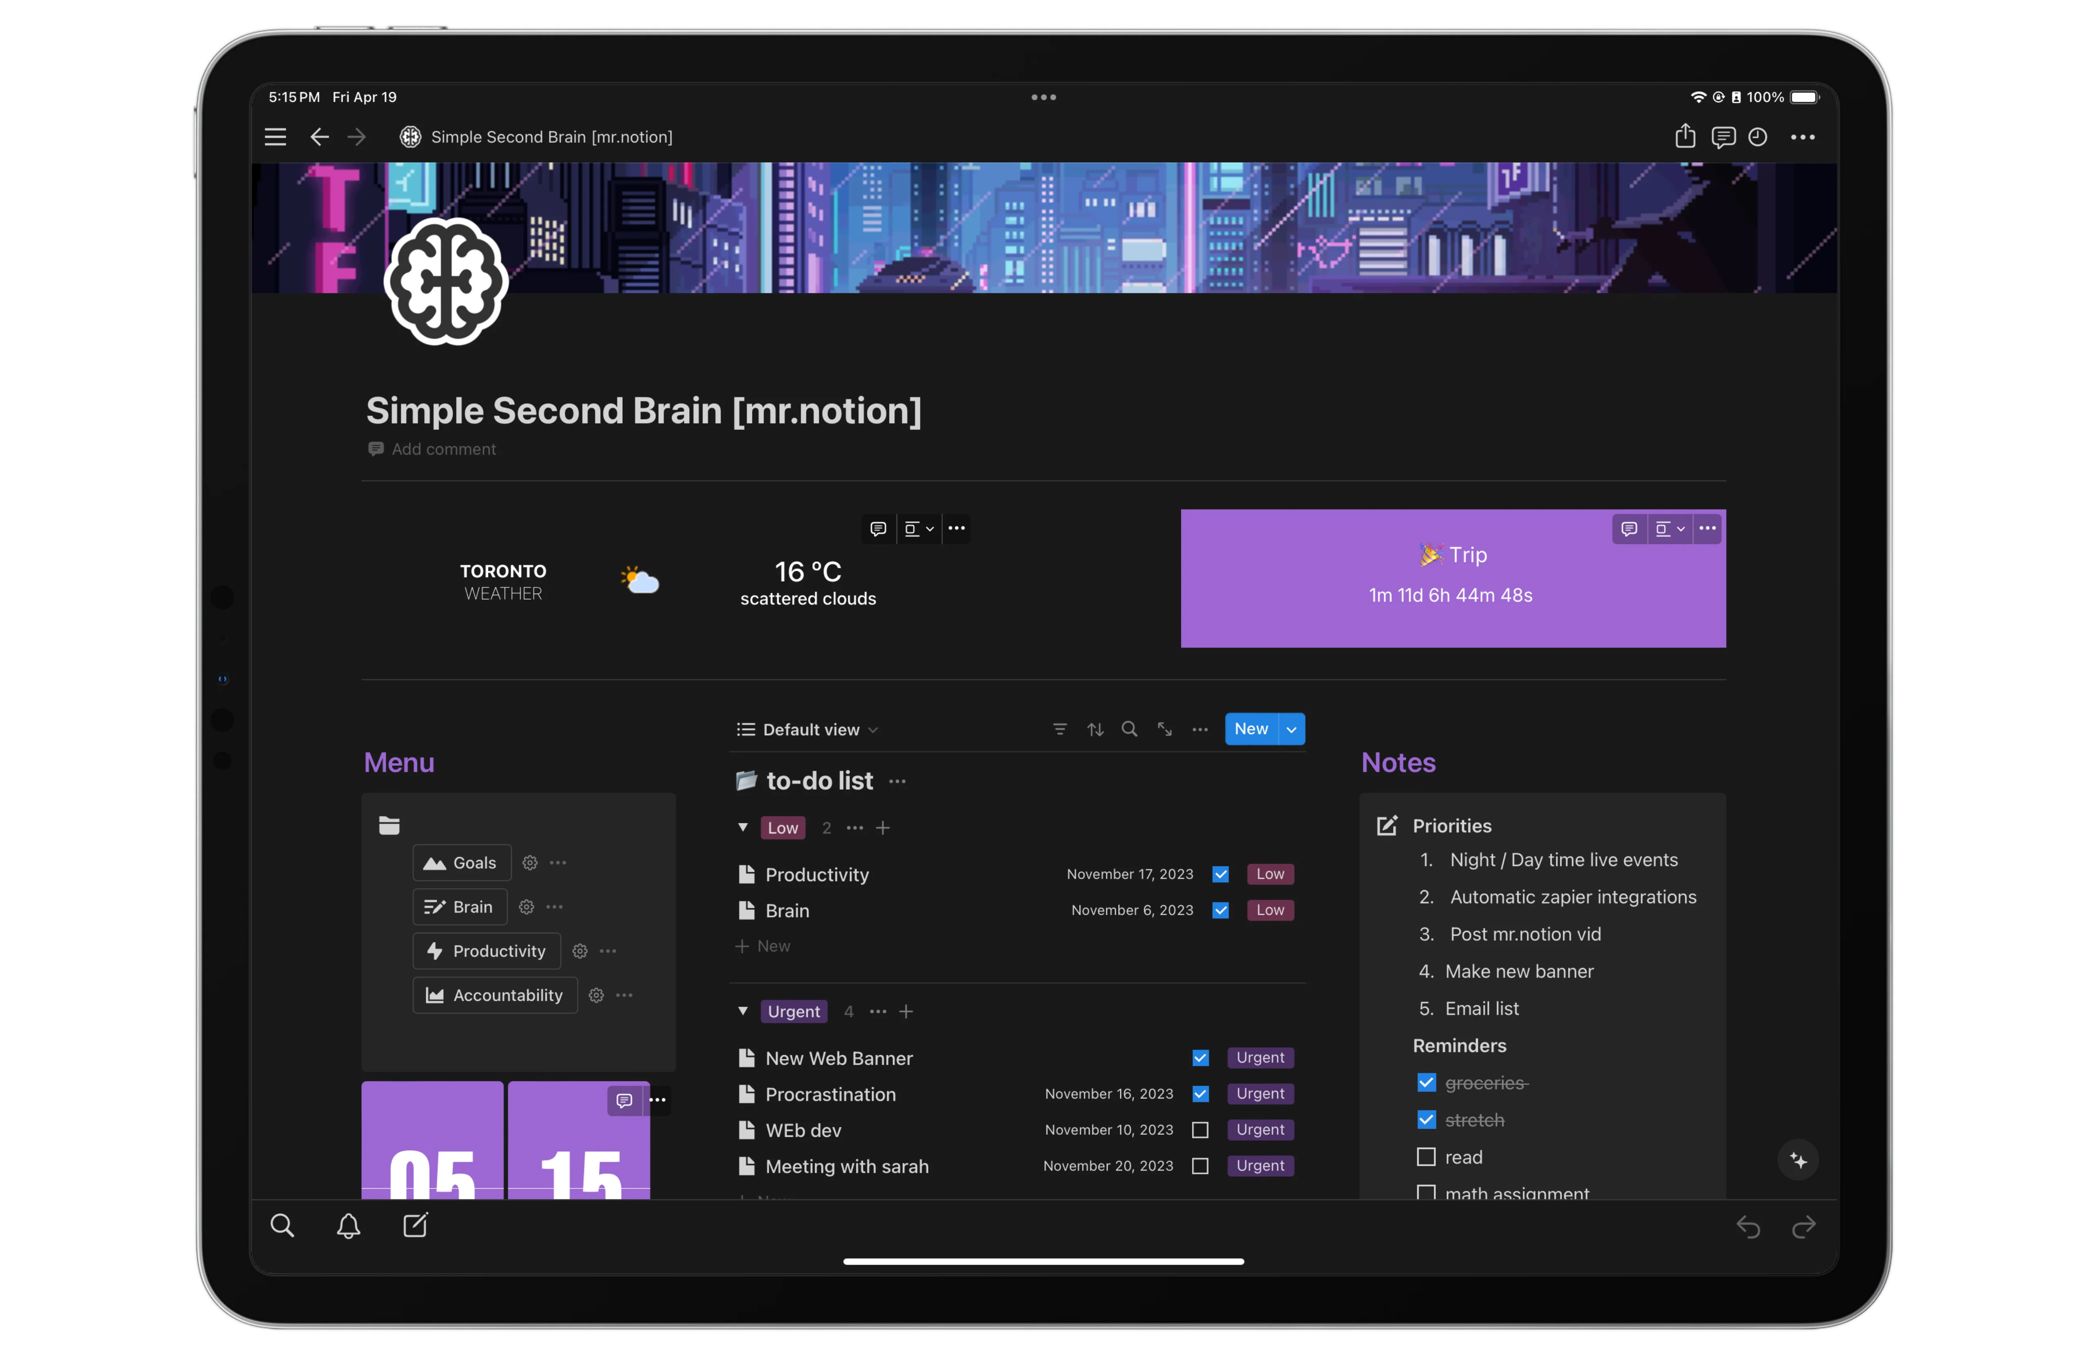Search within the to-do list database
The width and height of the screenshot is (2088, 1357).
[x=1129, y=729]
